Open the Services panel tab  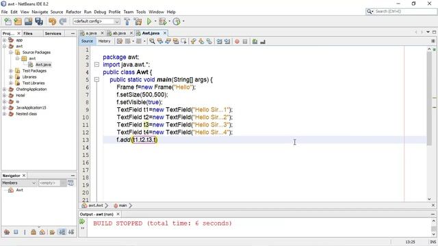click(x=53, y=33)
